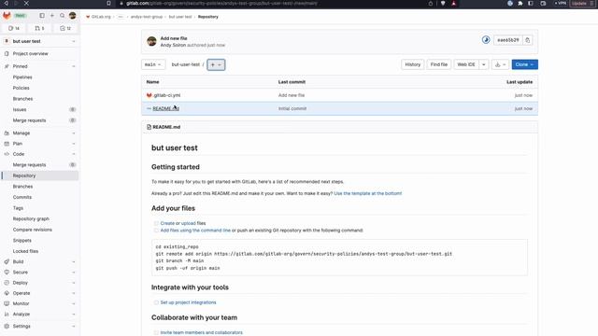Expand the collapsed breadcrumb ellipsis
This screenshot has height=336, width=598.
tap(121, 17)
